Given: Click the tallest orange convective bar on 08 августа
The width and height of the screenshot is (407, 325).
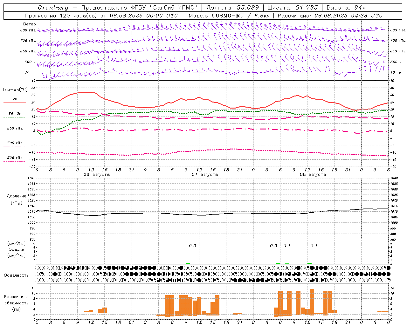Looking at the screenshot, I should tap(312, 302).
